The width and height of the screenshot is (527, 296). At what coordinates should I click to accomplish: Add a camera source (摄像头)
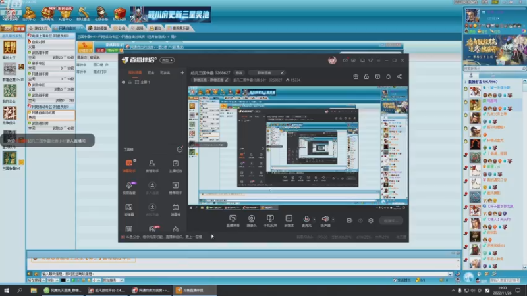pyautogui.click(x=252, y=221)
